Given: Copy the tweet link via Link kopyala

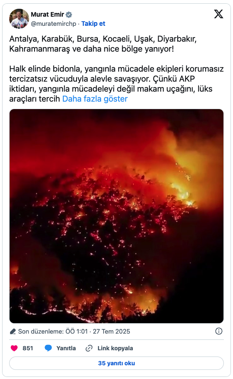Looking at the screenshot, I should click(x=115, y=348).
